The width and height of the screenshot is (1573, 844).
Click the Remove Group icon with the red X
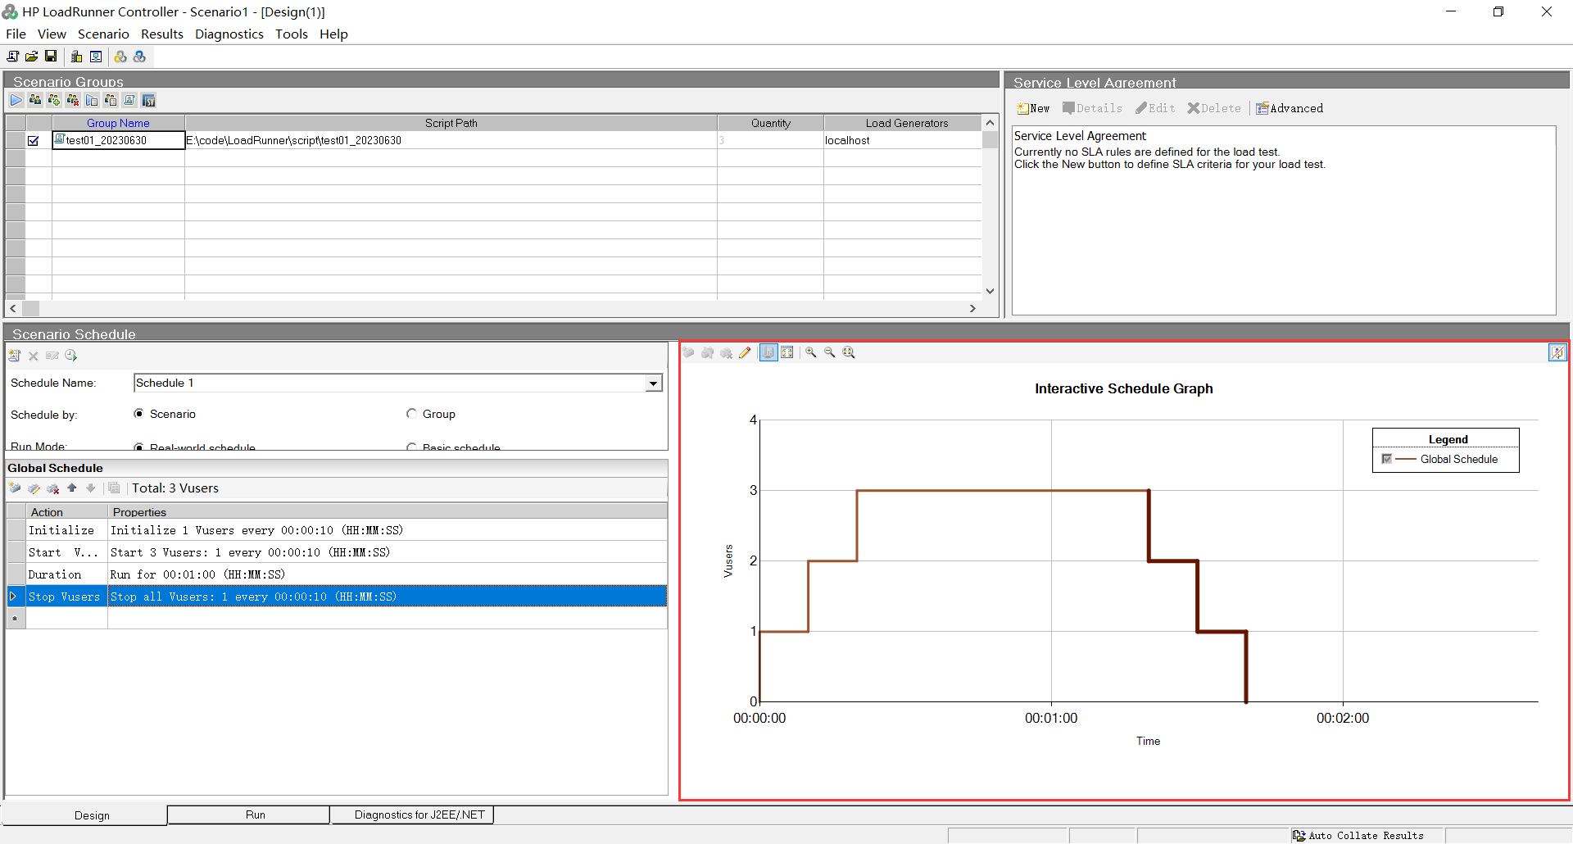tap(73, 100)
